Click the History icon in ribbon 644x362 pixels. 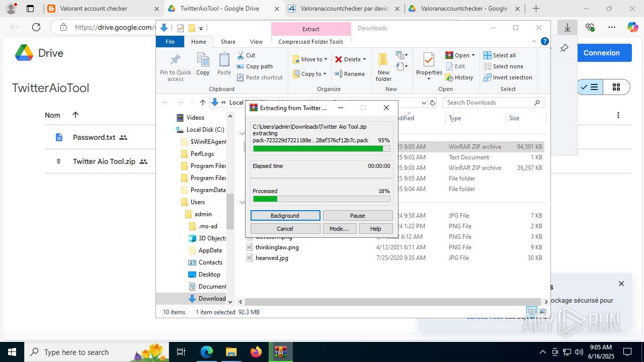click(x=459, y=77)
